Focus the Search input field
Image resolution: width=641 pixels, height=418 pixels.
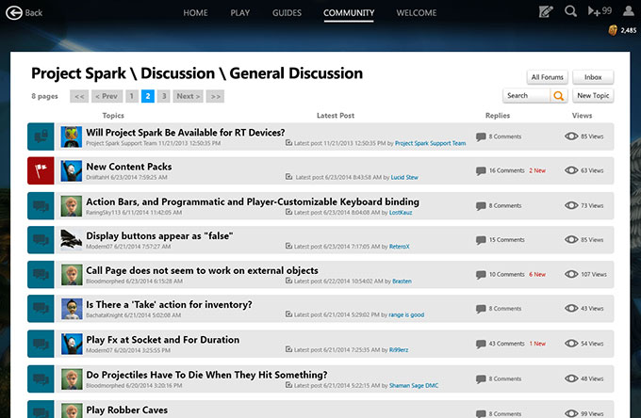(527, 96)
